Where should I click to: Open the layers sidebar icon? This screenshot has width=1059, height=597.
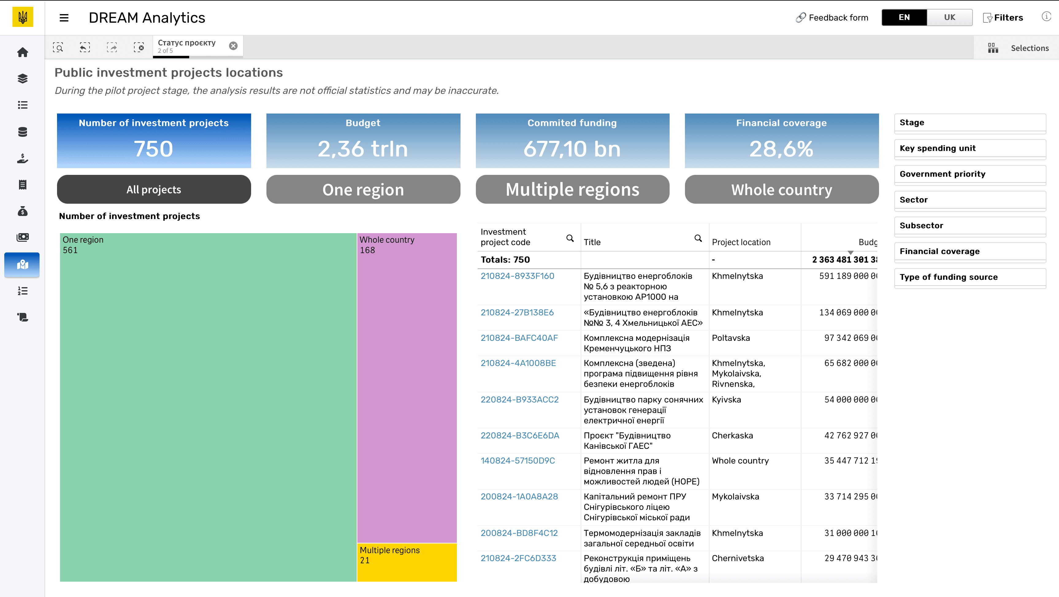click(23, 79)
